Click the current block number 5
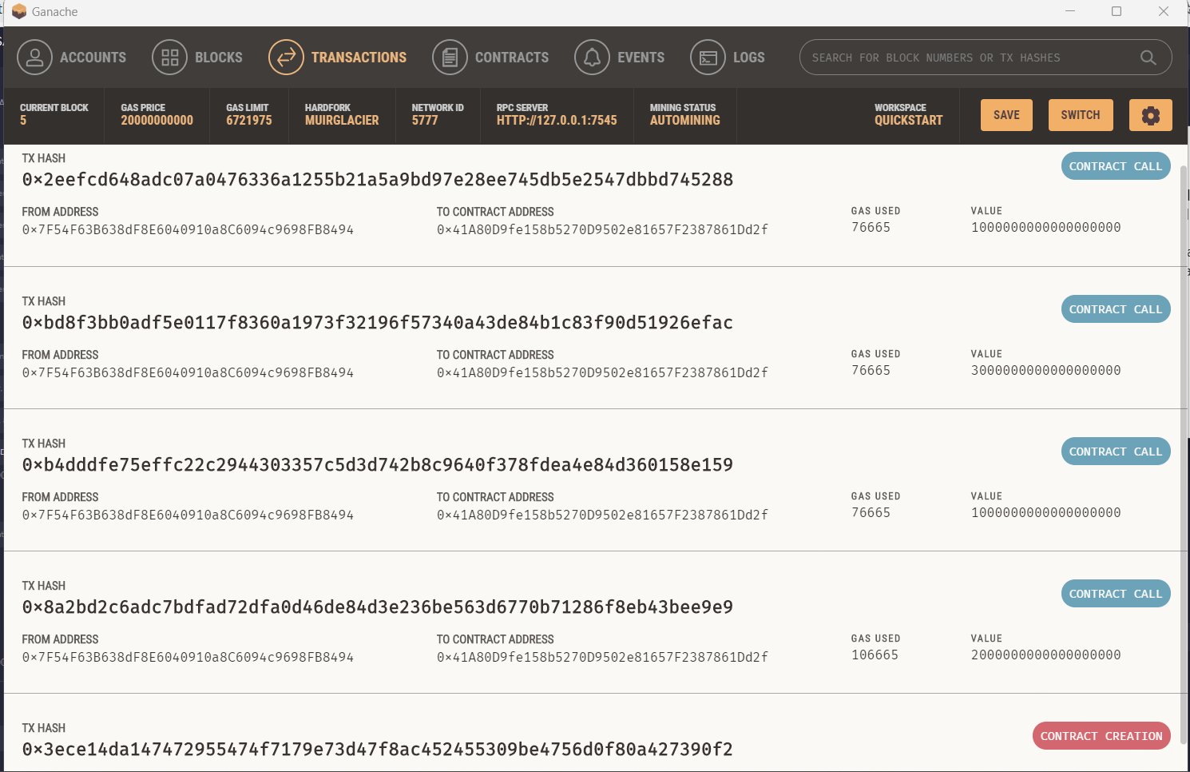This screenshot has height=772, width=1190. [23, 121]
